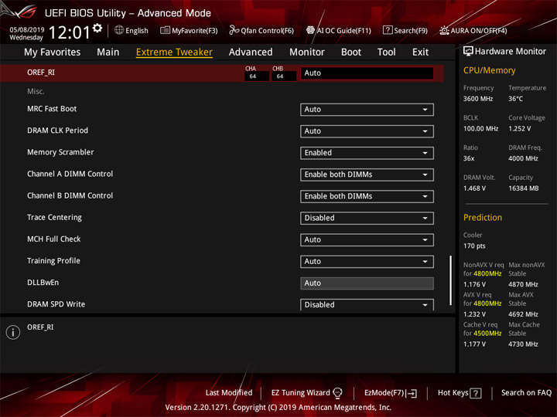Open Channel B DIMM Control dropdown

coord(367,196)
